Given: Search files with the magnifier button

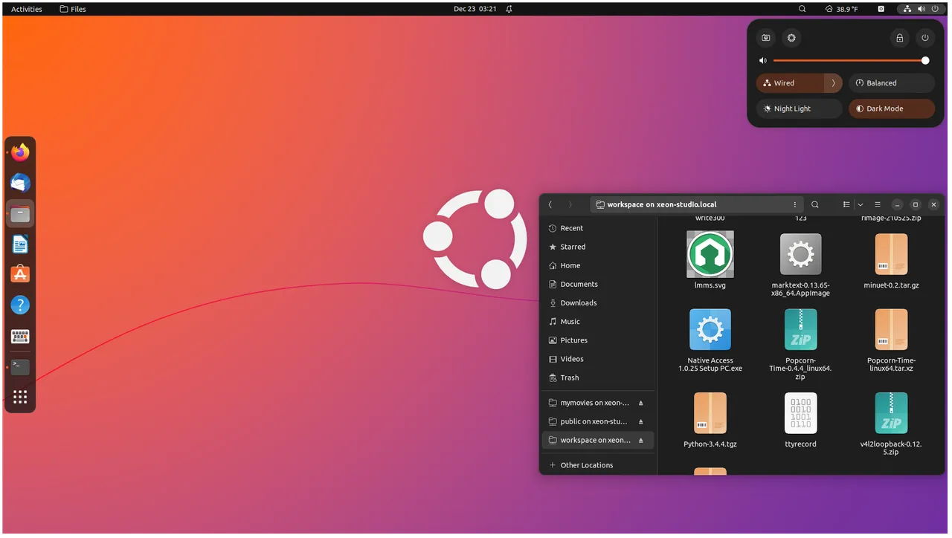Looking at the screenshot, I should coord(815,204).
